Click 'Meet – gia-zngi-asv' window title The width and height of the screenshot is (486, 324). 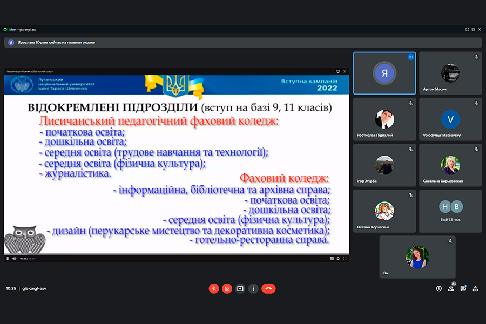pyautogui.click(x=23, y=30)
